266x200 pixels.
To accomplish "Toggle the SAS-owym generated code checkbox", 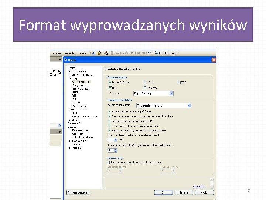I will [x=110, y=131].
